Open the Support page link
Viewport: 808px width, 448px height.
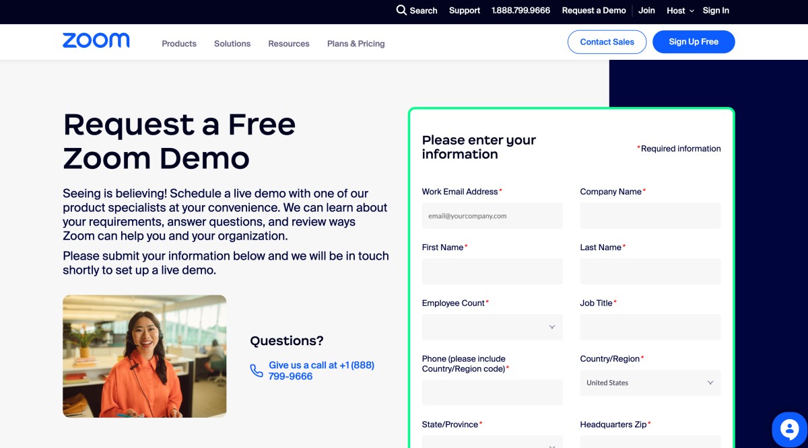pos(464,11)
